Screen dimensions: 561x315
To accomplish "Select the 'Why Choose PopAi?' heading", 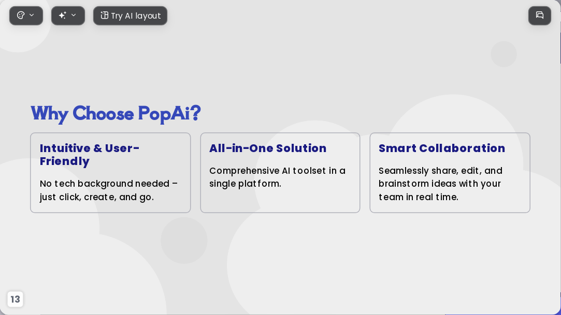I will coord(116,114).
